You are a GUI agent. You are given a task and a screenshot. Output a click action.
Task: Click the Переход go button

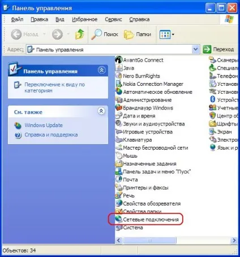pyautogui.click(x=218, y=49)
